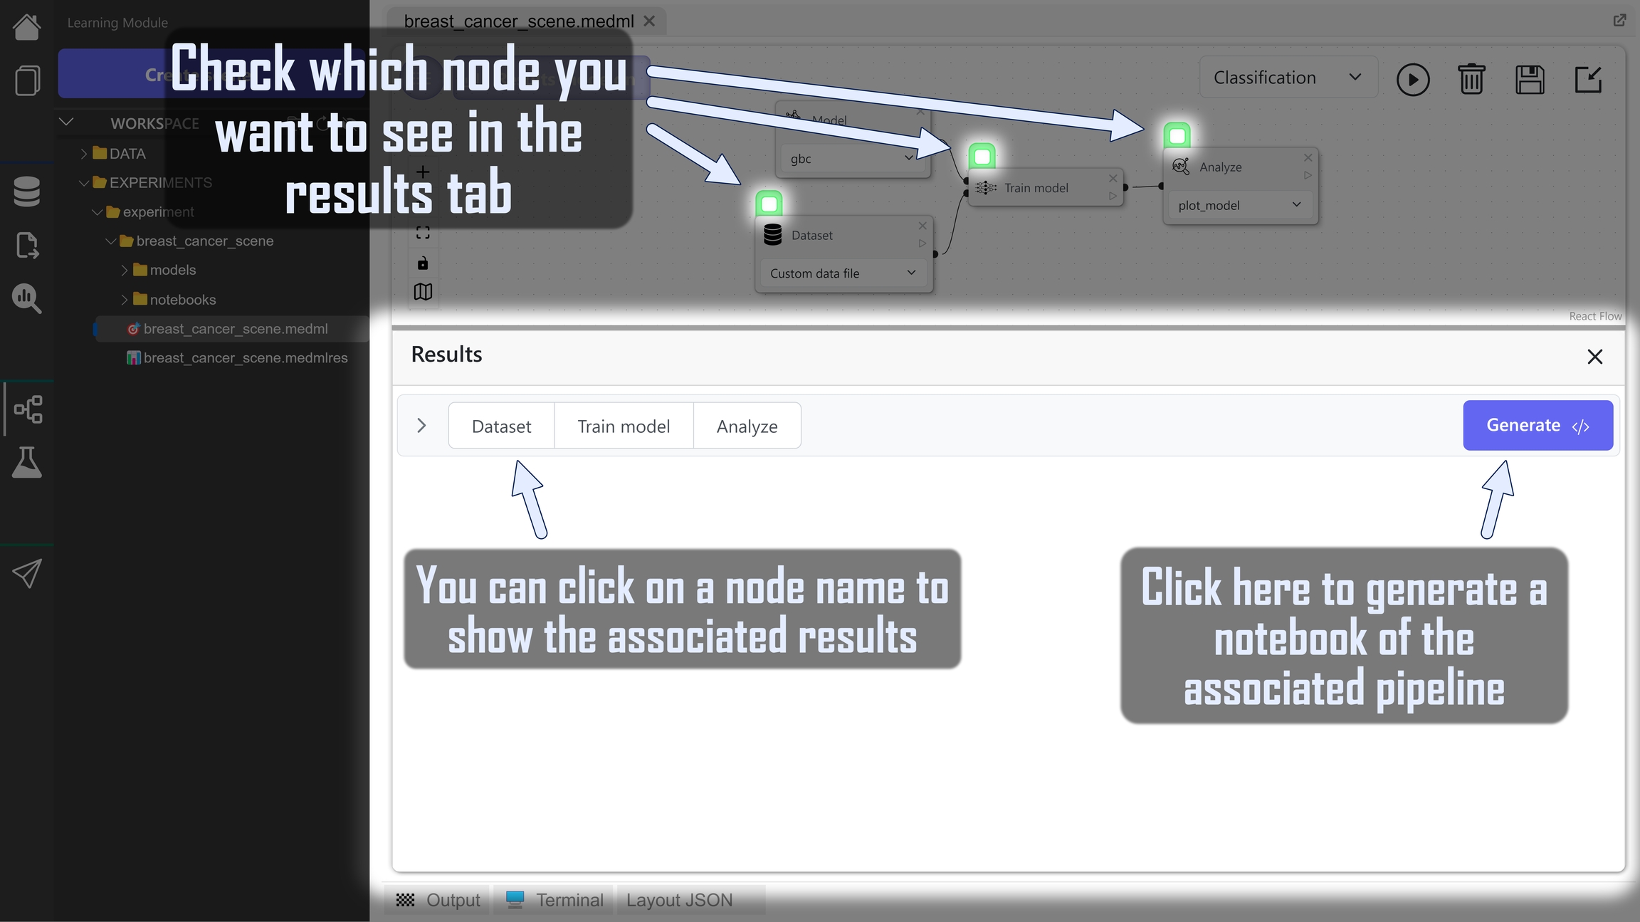The width and height of the screenshot is (1640, 922).
Task: Toggle the green checkbox above Analyze node
Action: (x=1177, y=135)
